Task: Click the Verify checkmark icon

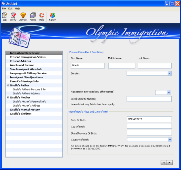Action: tap(13, 17)
